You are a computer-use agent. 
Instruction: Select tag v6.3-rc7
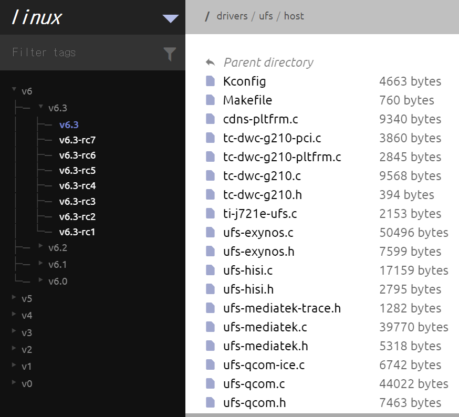click(x=77, y=140)
